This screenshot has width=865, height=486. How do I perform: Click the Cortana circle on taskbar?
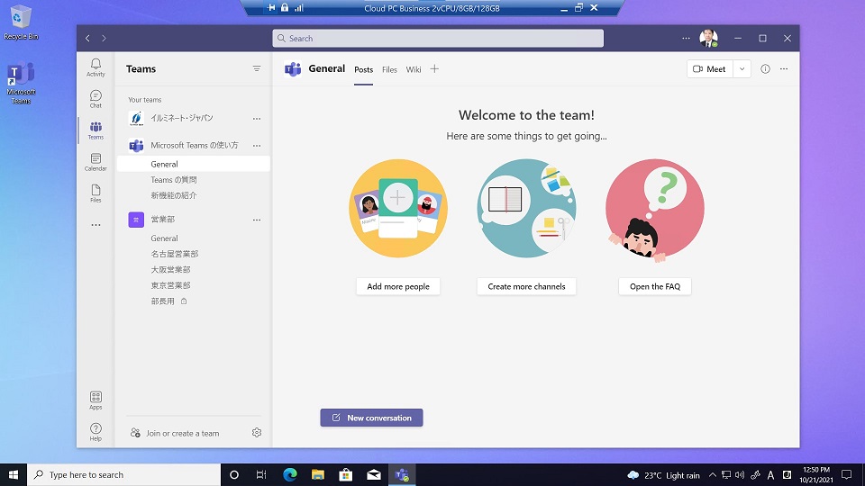pyautogui.click(x=234, y=474)
